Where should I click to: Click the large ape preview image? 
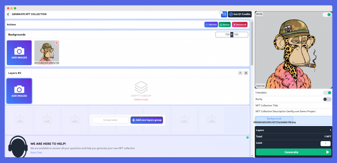point(294,50)
